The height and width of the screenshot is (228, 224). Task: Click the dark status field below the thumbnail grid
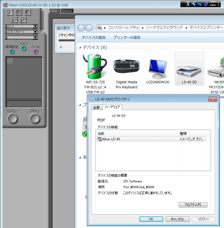point(24,103)
